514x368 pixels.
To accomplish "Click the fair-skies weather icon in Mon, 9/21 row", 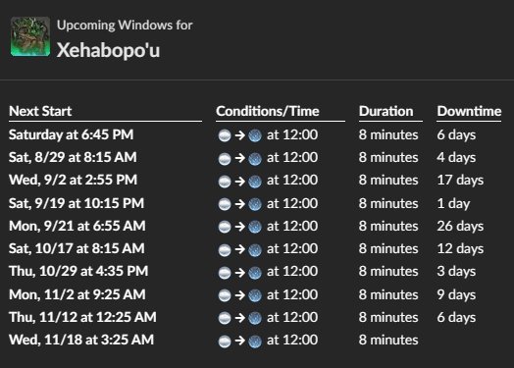I will [225, 227].
